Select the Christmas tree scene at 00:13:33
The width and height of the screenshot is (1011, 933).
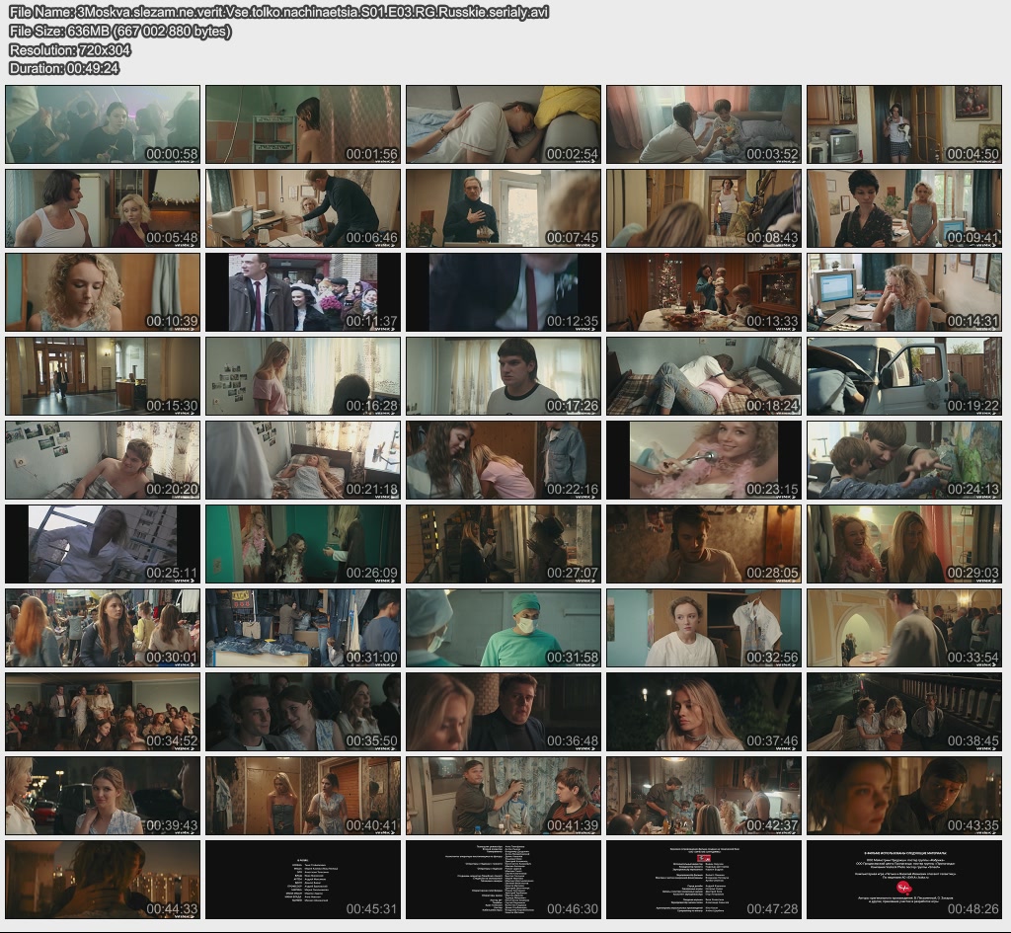(x=703, y=292)
